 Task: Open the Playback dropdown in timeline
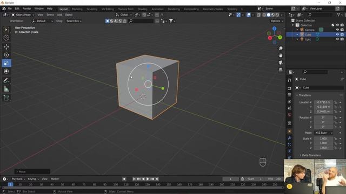pos(18,179)
